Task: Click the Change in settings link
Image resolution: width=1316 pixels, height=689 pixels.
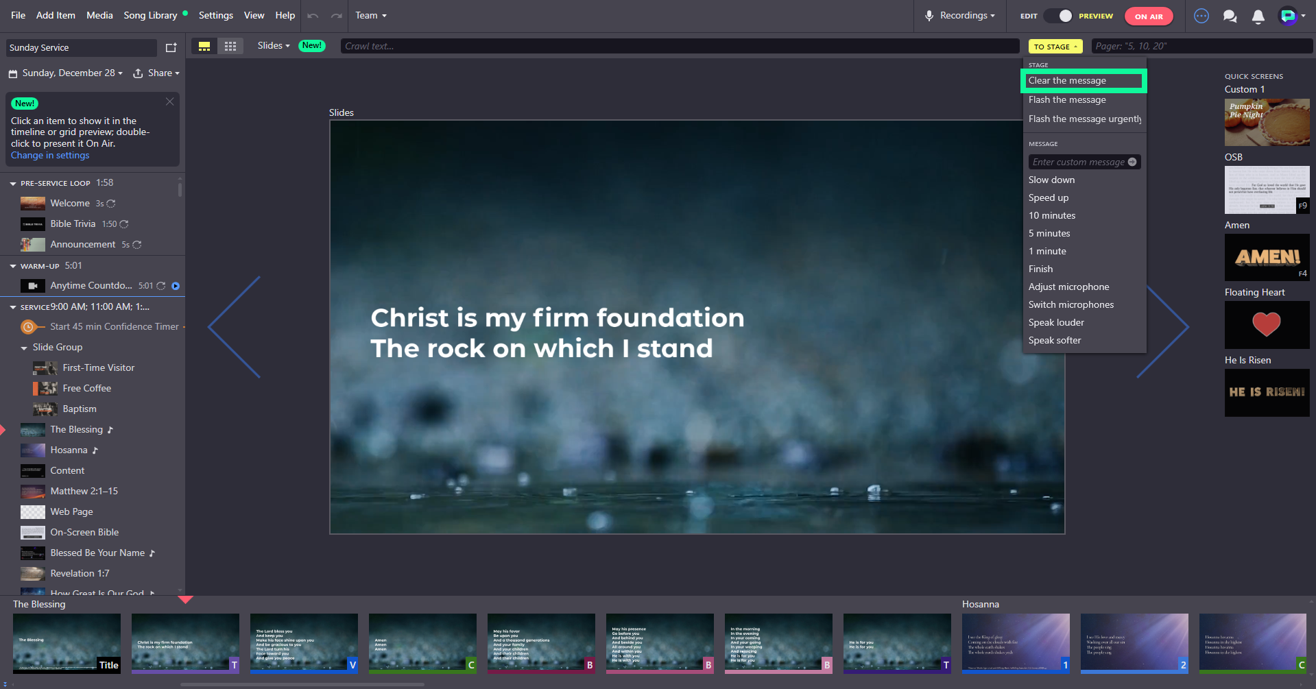Action: 50,156
